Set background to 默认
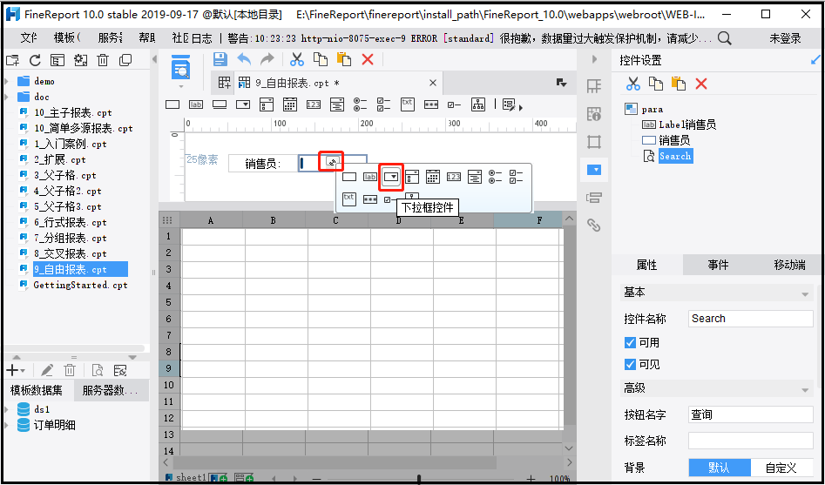 point(720,468)
